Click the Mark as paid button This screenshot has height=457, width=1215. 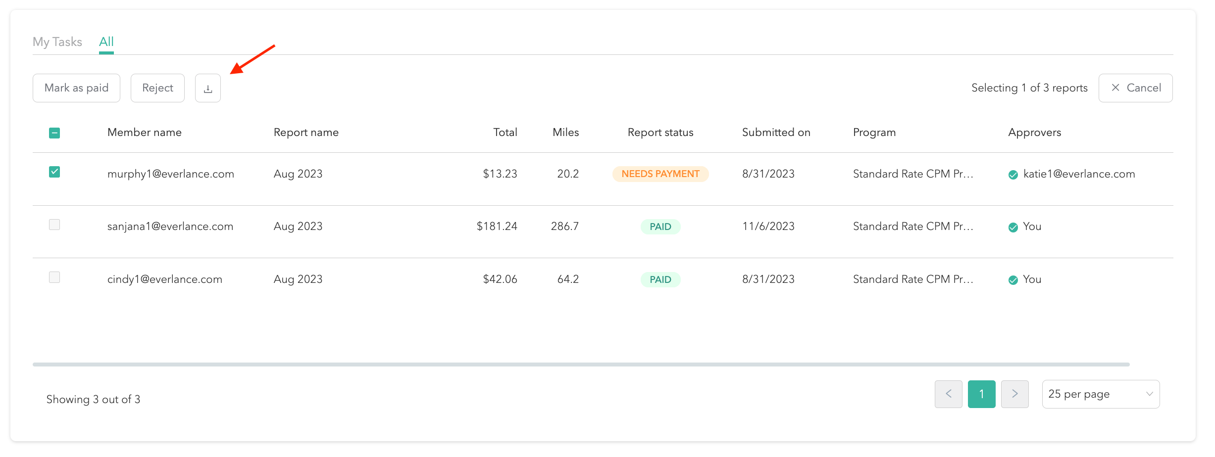pyautogui.click(x=76, y=88)
